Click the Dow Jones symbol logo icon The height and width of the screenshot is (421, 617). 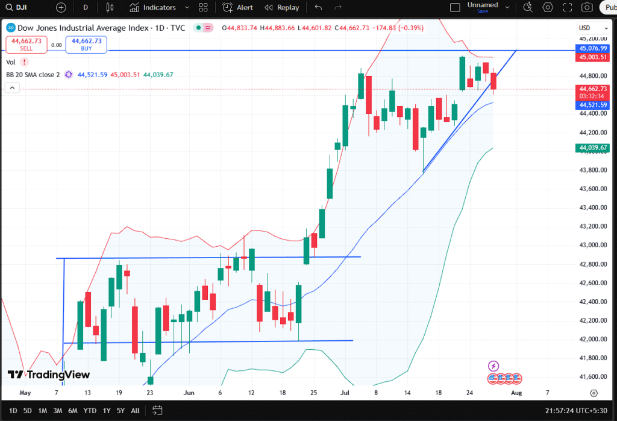click(x=11, y=28)
